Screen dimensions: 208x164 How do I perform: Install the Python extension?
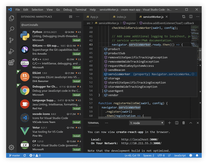click(x=77, y=40)
